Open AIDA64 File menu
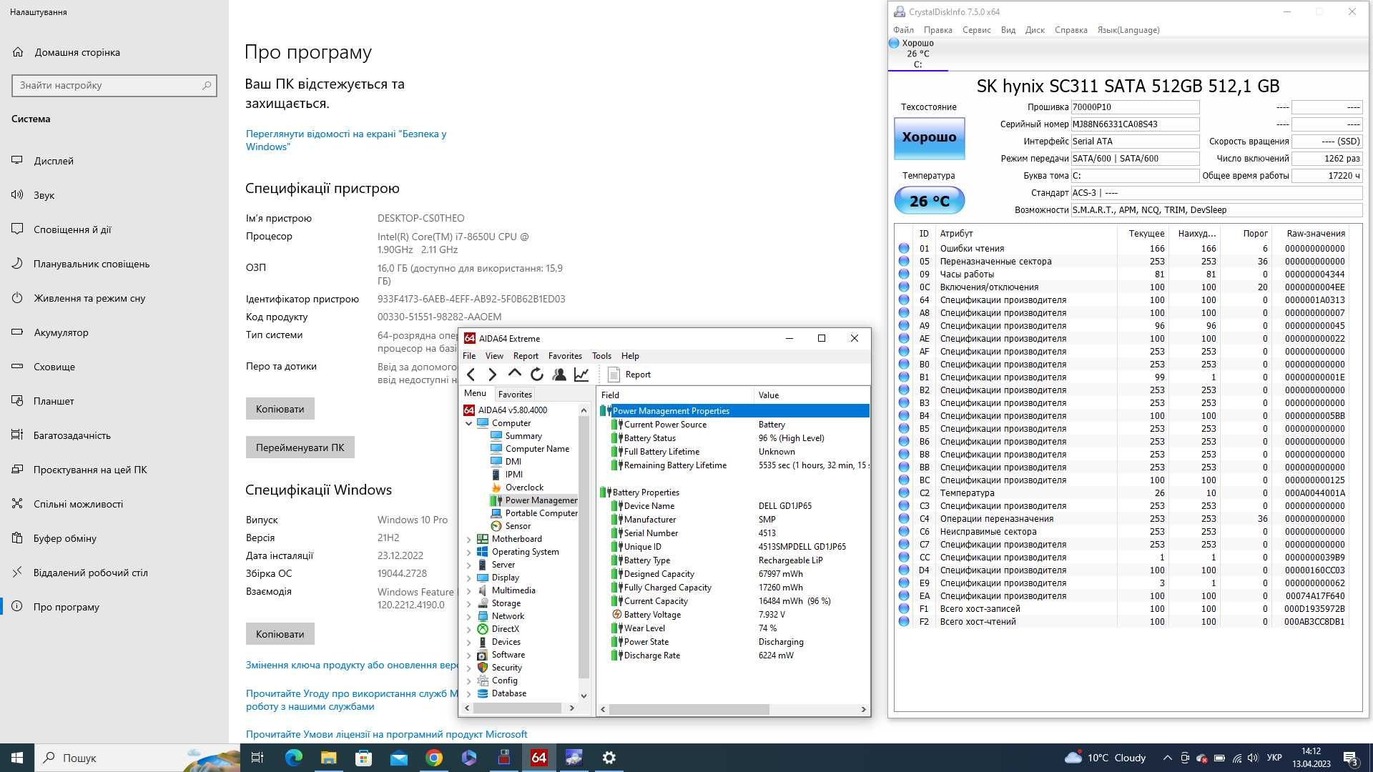This screenshot has width=1373, height=772. 469,356
